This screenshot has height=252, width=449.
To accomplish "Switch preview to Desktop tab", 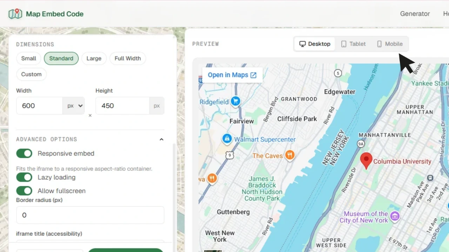I will pos(315,44).
